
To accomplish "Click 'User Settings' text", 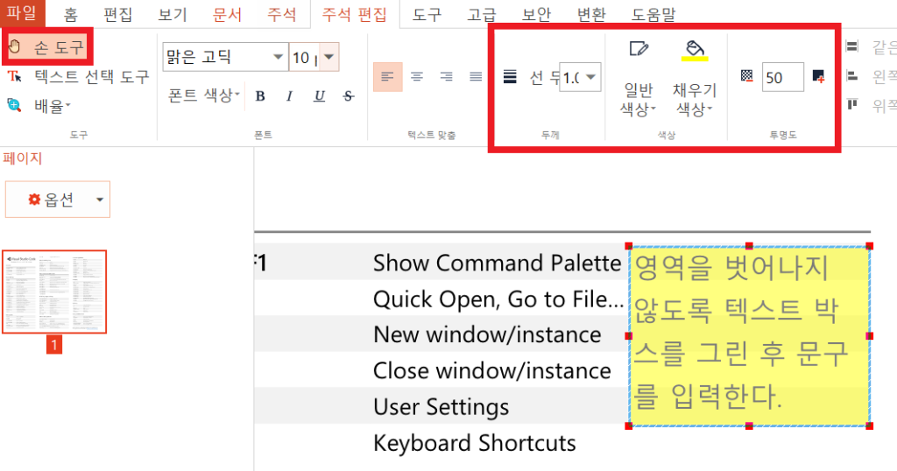I will tap(441, 408).
